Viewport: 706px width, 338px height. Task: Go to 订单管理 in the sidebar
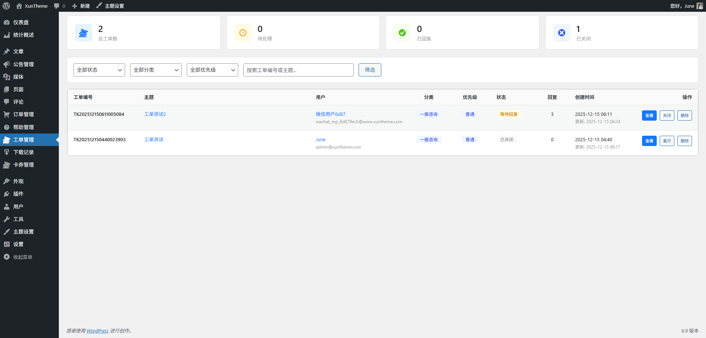24,114
